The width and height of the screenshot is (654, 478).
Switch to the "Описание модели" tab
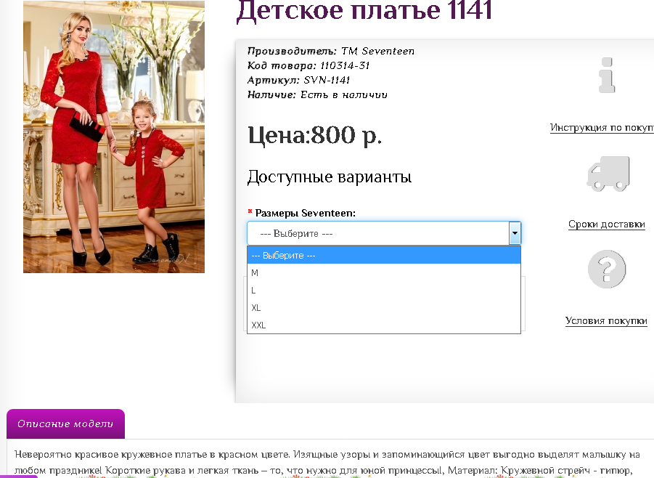click(65, 424)
